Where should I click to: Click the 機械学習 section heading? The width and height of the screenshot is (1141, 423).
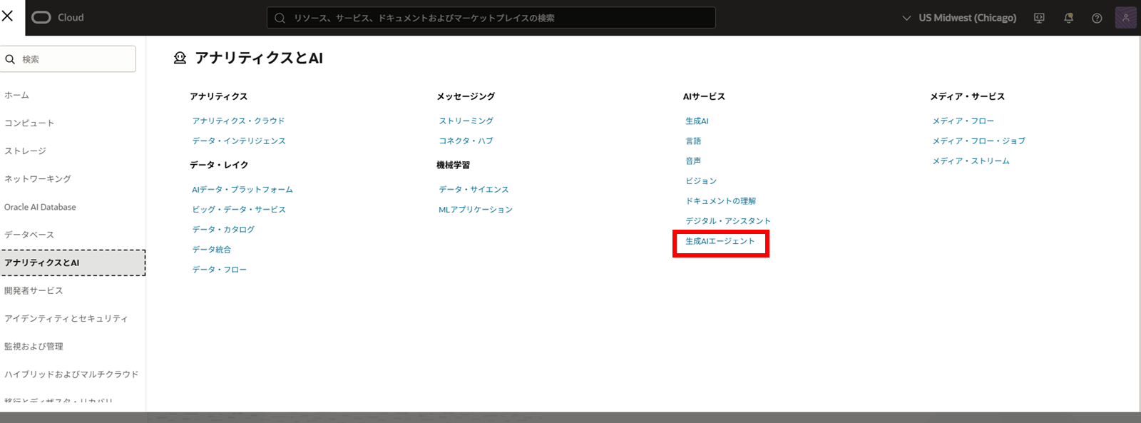click(454, 165)
